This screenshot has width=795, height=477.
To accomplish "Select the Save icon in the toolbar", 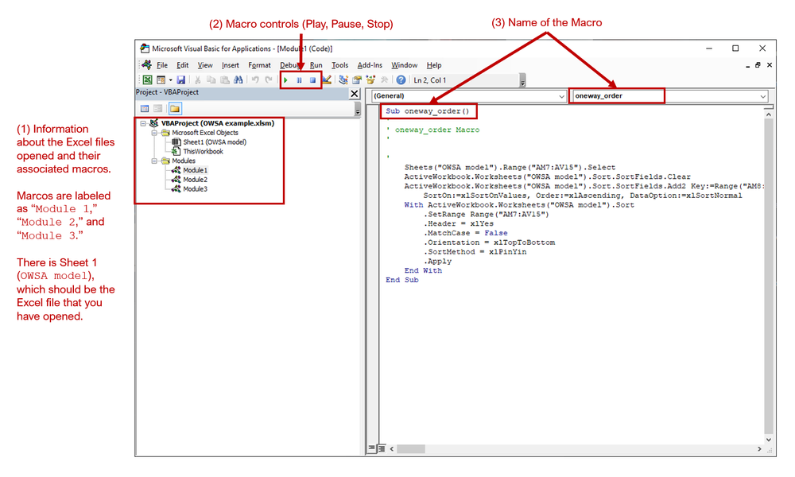I will [182, 79].
